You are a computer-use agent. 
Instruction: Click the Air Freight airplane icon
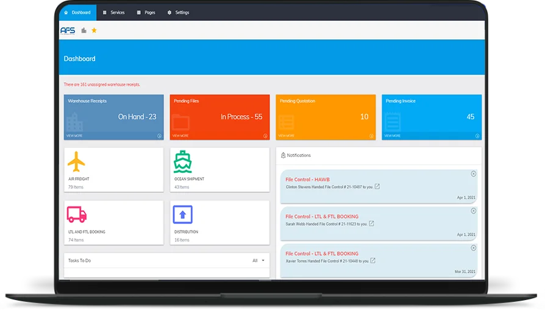[76, 162]
